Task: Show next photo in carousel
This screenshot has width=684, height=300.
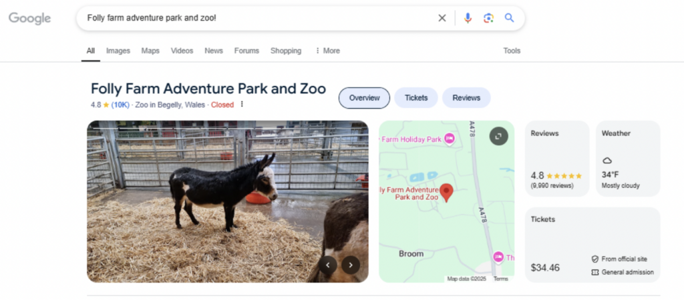Action: click(x=351, y=265)
